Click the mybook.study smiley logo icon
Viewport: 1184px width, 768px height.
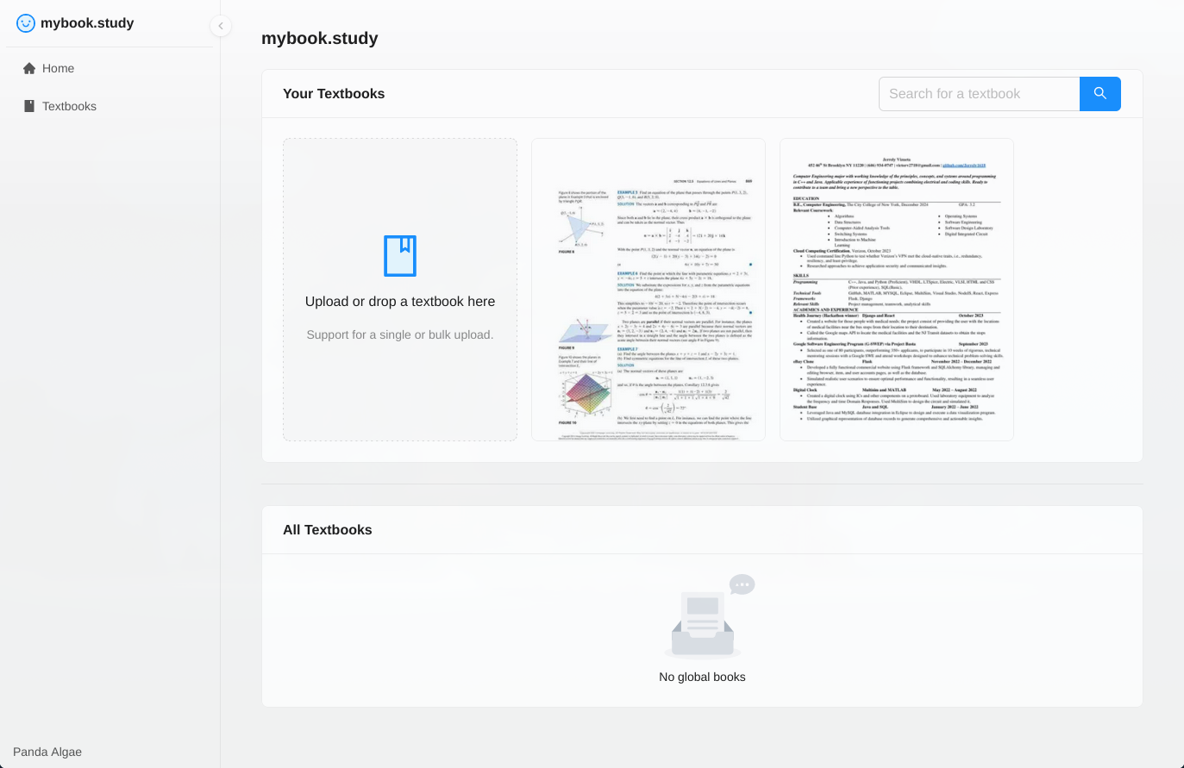pos(26,23)
